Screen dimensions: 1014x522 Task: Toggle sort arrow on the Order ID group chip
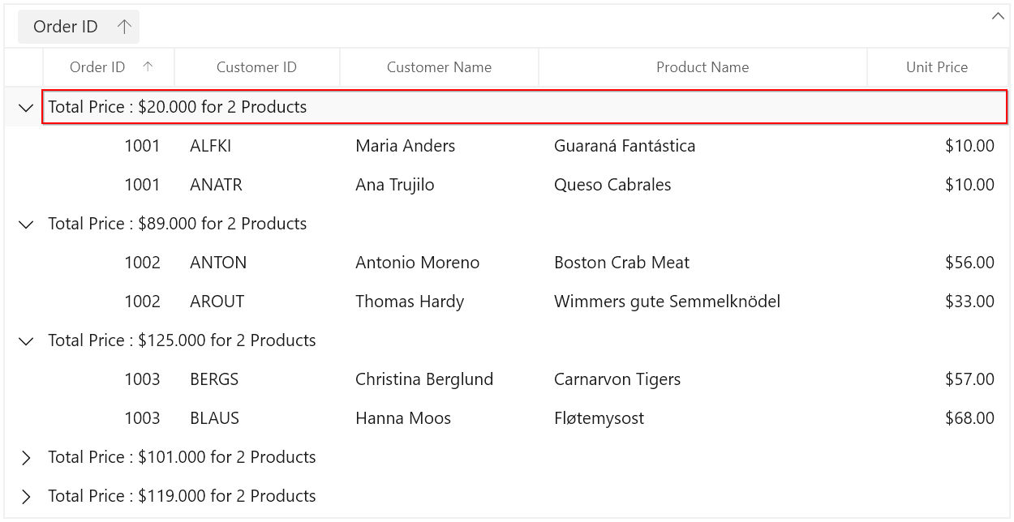point(124,27)
